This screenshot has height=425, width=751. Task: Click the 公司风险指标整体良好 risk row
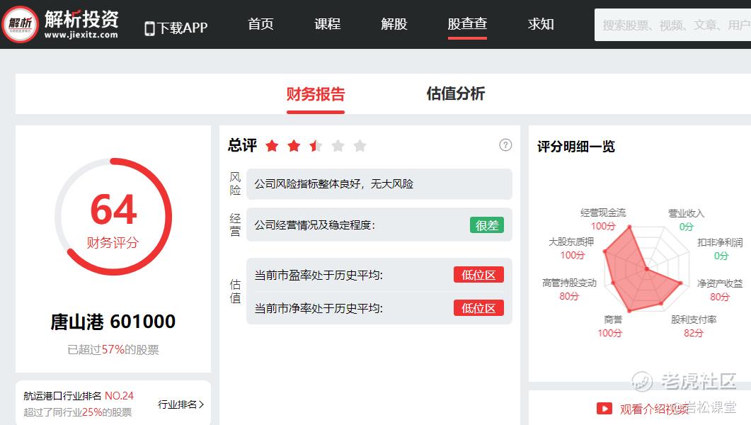coord(379,184)
